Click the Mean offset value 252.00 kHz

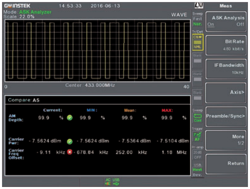click(131, 152)
